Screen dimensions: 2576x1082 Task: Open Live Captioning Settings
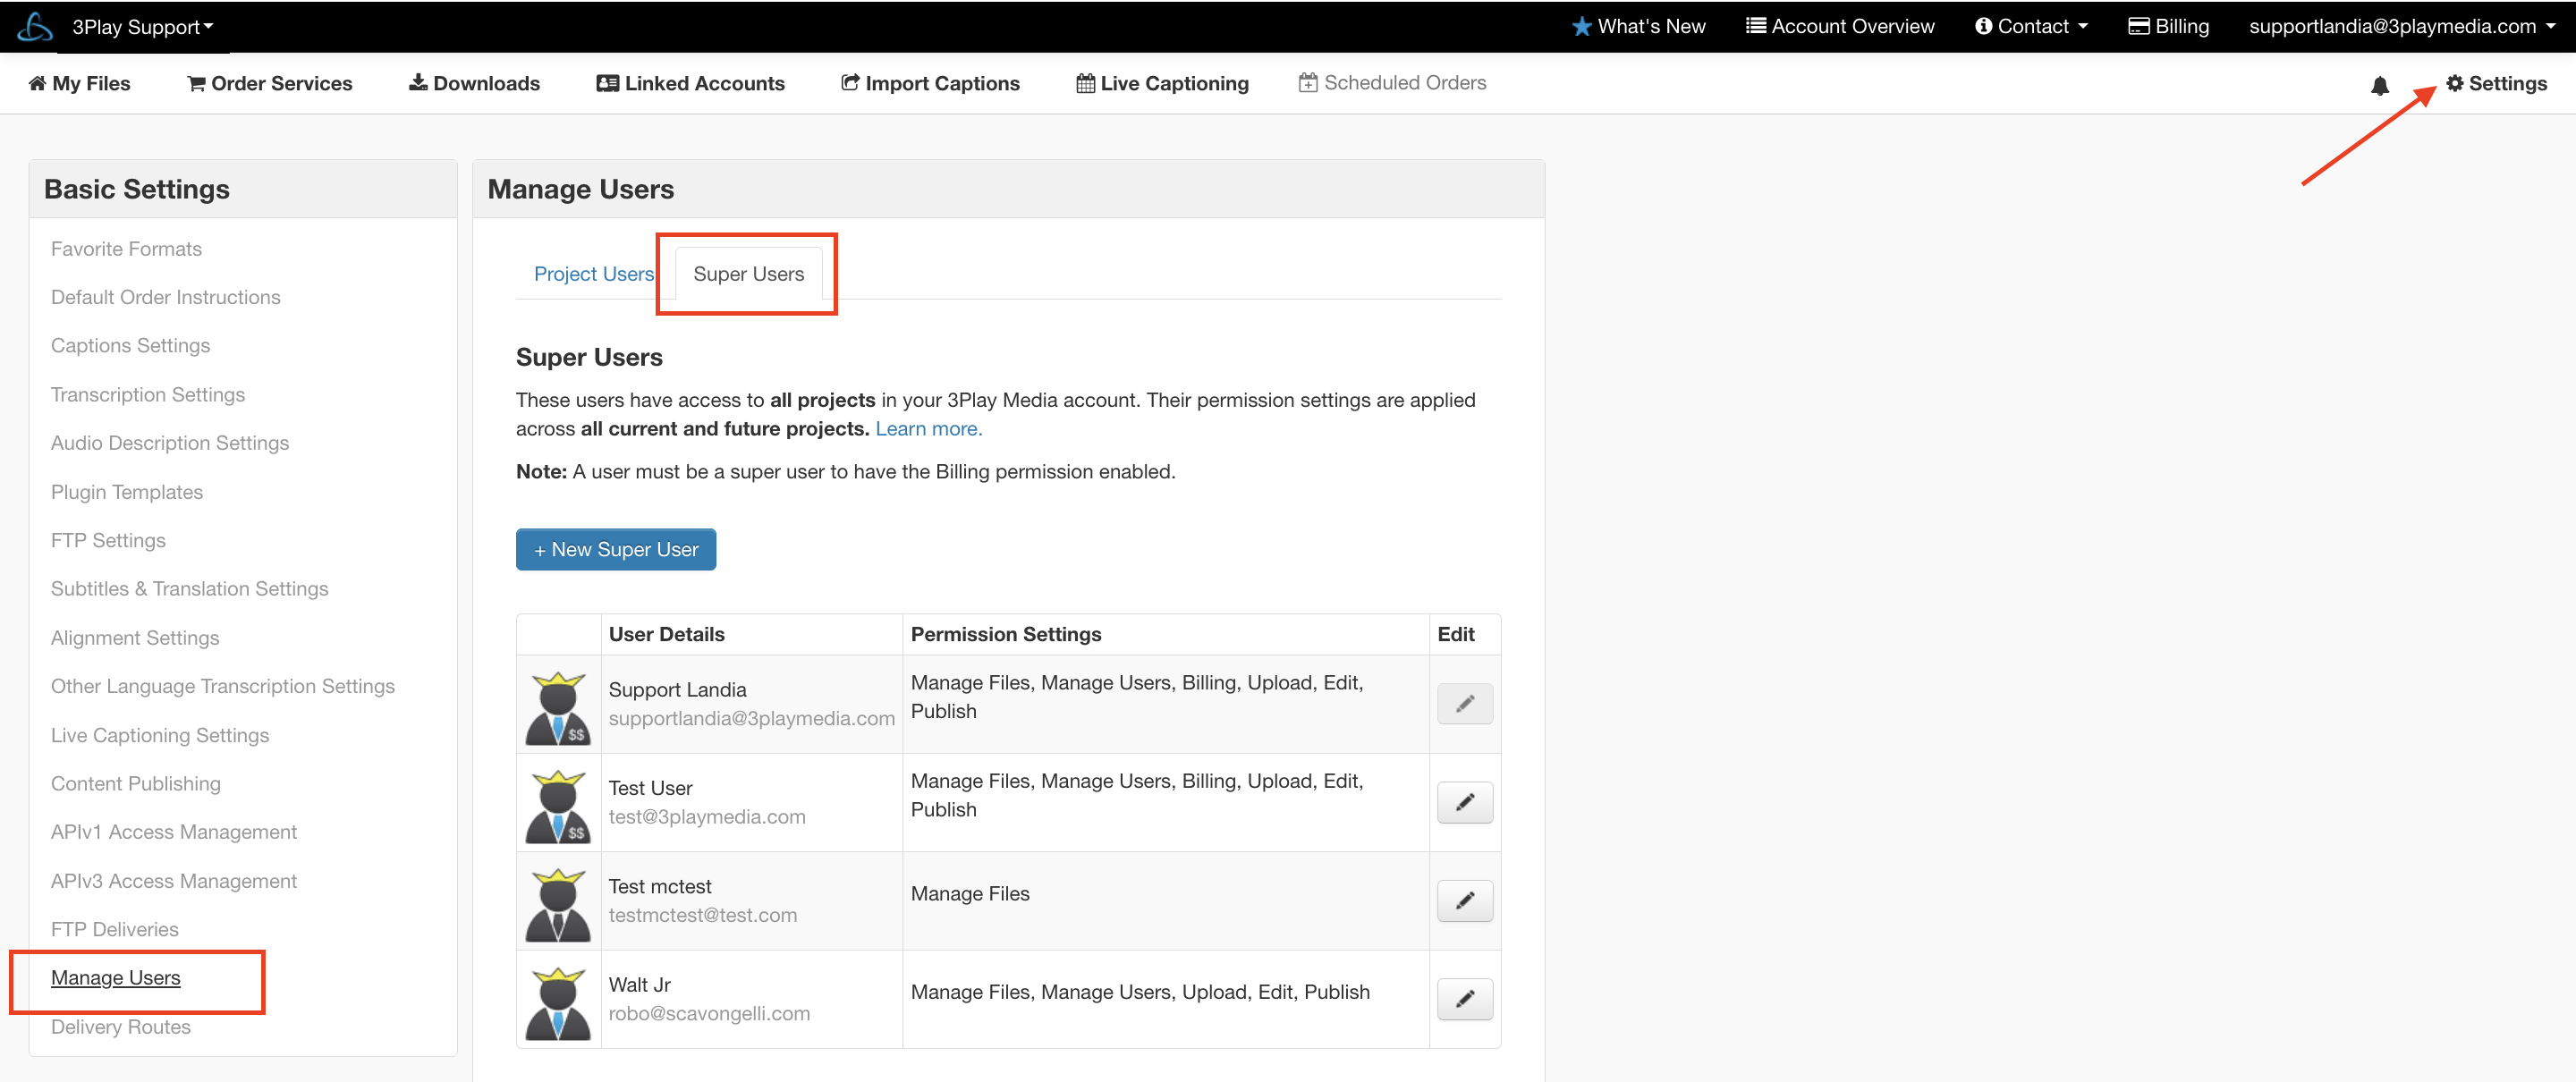pyautogui.click(x=160, y=735)
